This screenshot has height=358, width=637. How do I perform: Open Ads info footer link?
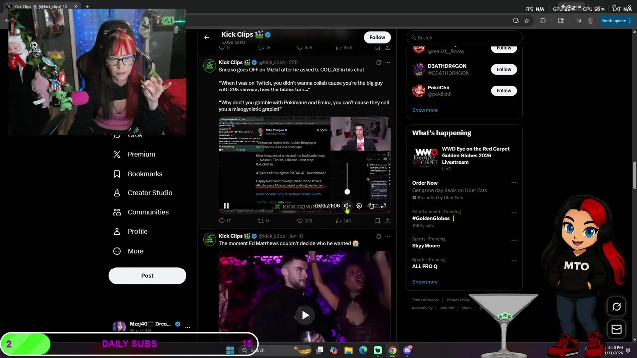[447, 308]
